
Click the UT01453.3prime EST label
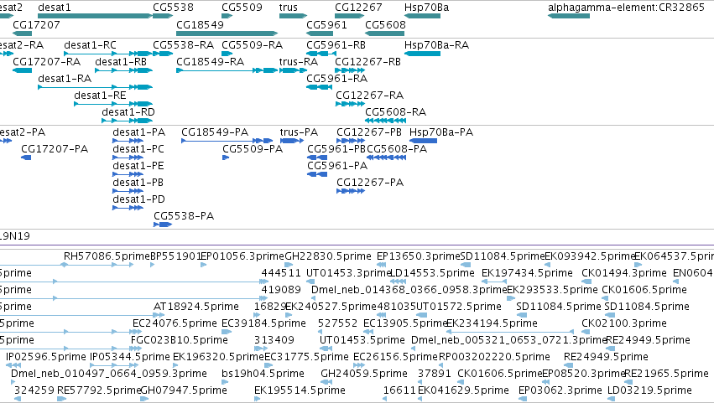click(x=349, y=273)
